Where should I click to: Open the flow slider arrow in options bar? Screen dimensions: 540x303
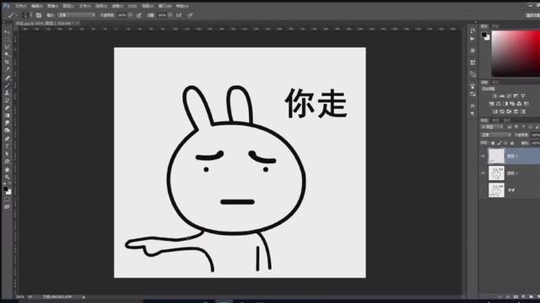170,15
